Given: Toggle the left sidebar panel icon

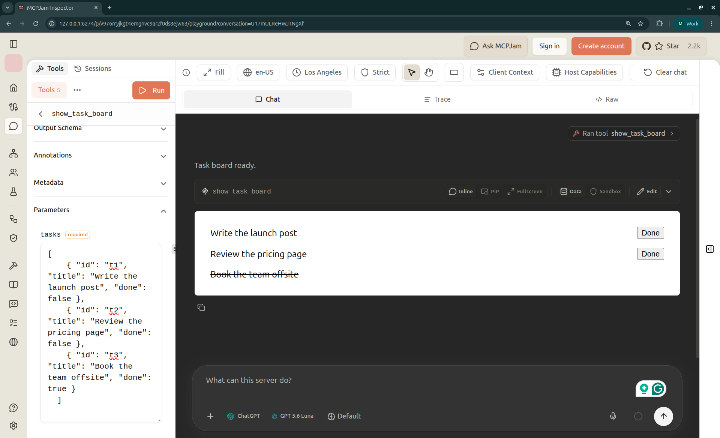Looking at the screenshot, I should click(13, 44).
